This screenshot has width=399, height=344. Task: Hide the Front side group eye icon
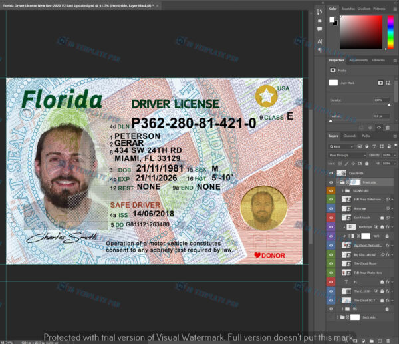tap(331, 182)
